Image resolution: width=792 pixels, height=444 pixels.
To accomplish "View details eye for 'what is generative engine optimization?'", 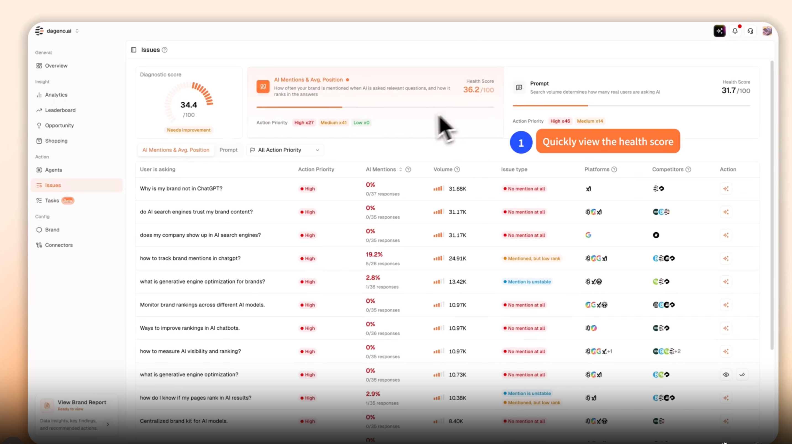I will [726, 374].
